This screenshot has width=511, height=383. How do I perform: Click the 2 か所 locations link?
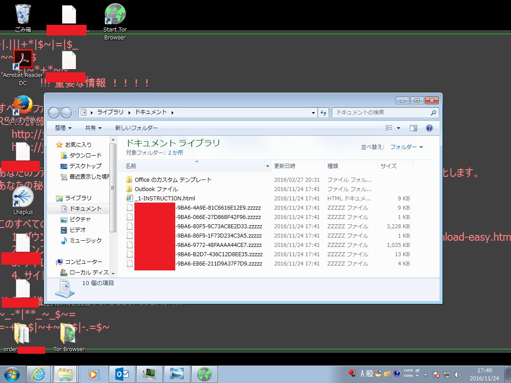click(176, 153)
